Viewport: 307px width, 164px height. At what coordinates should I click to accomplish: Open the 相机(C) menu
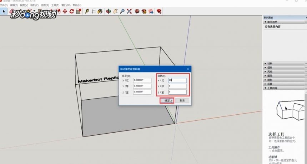point(34,5)
